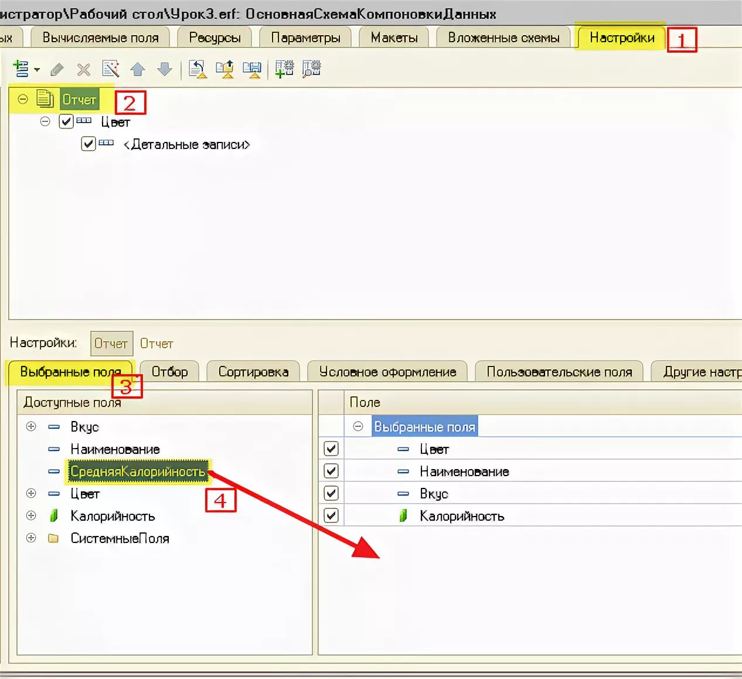Screen dimensions: 742x679
Task: Switch to the Вычисляемые поля tab
Action: coord(100,38)
